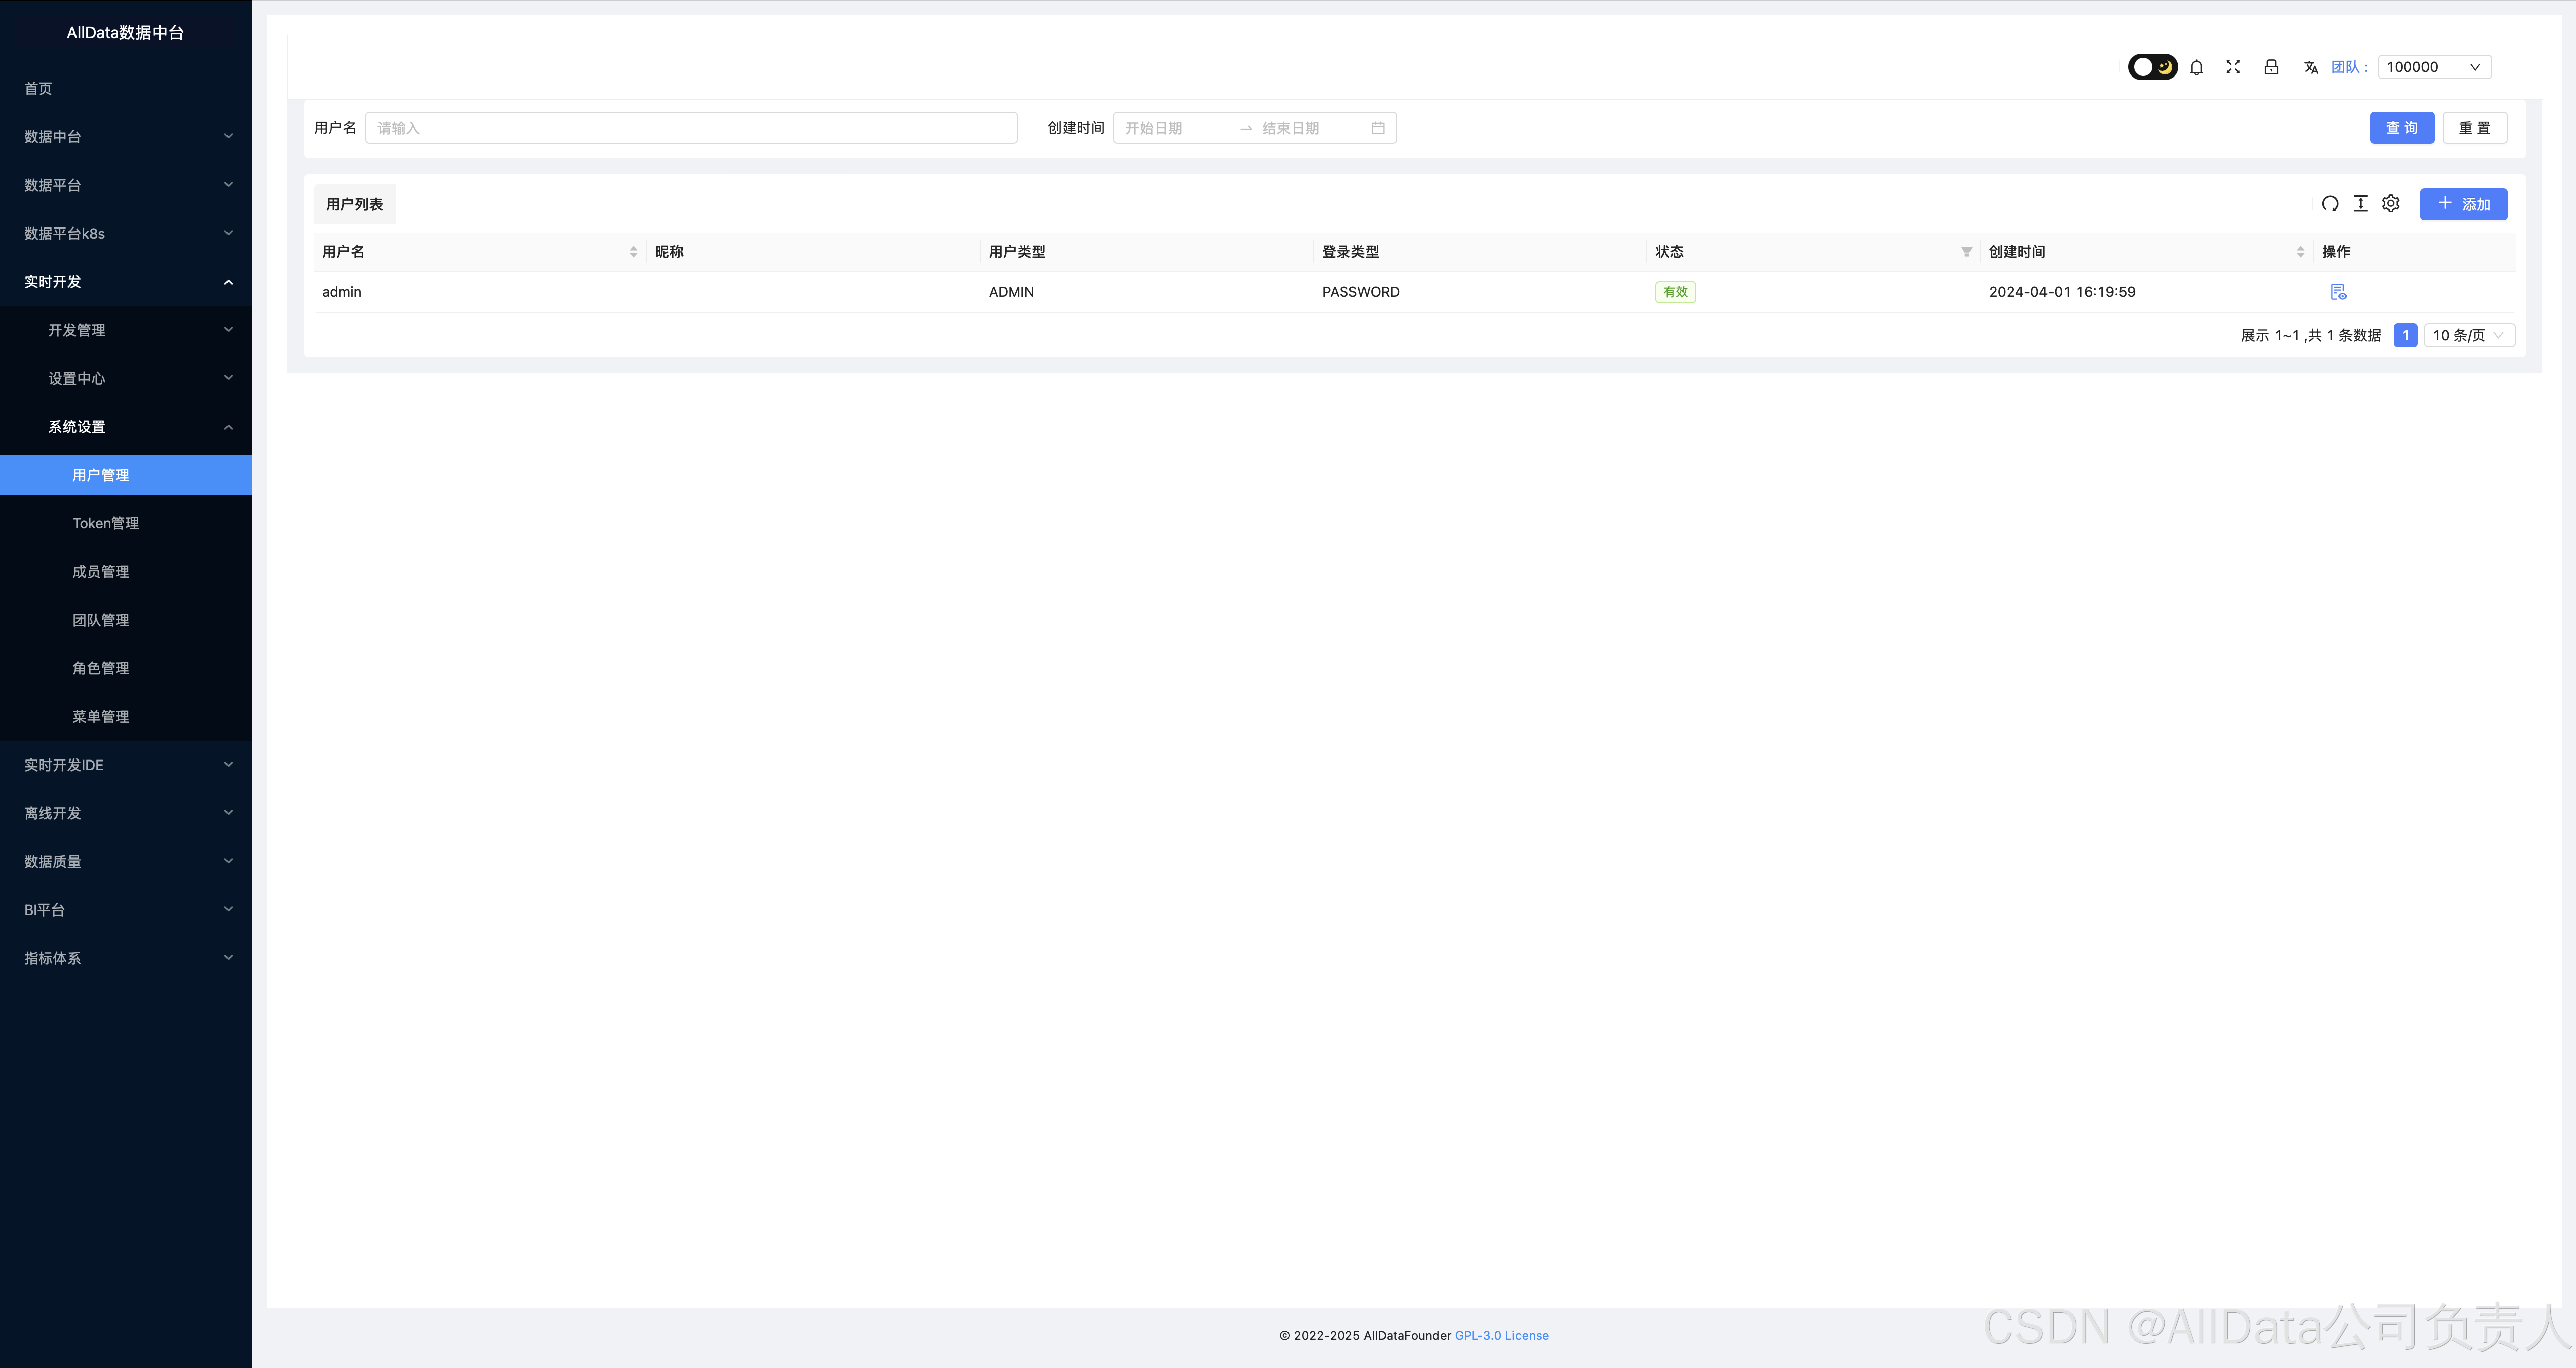Click the table density icon
2576x1368 pixels.
[2360, 204]
